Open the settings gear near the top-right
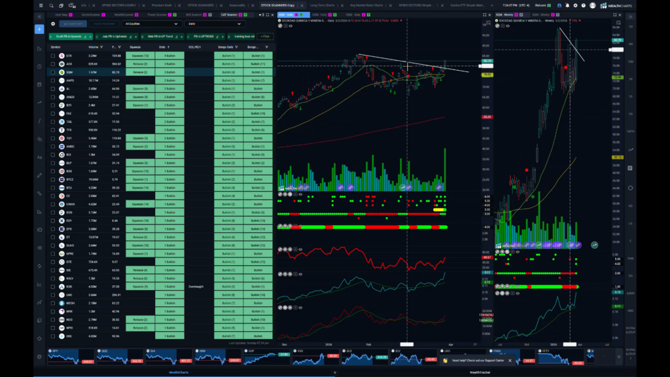Image resolution: width=670 pixels, height=377 pixels. [576, 5]
